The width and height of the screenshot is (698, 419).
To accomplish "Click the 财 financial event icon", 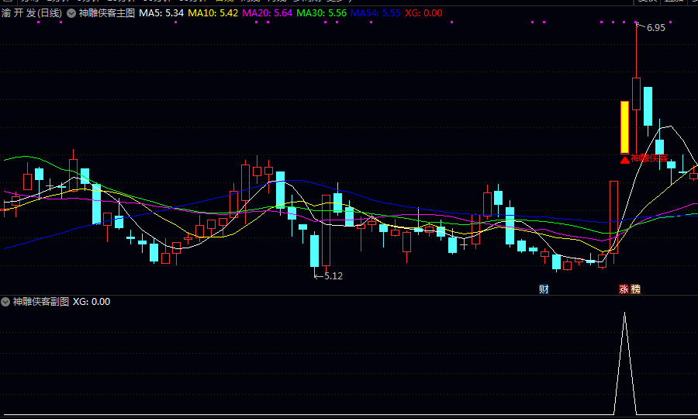I will (544, 289).
